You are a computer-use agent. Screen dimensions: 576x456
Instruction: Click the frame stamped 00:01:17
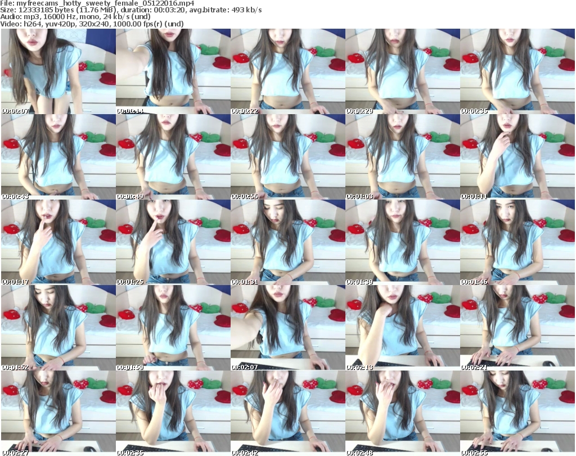pos(58,242)
